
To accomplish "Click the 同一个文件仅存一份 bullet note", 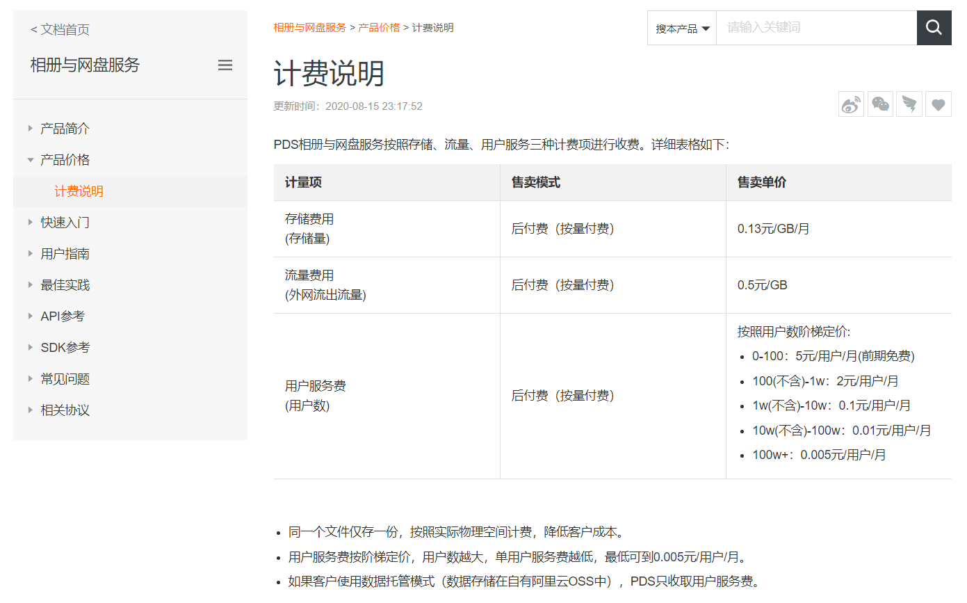I will point(456,533).
